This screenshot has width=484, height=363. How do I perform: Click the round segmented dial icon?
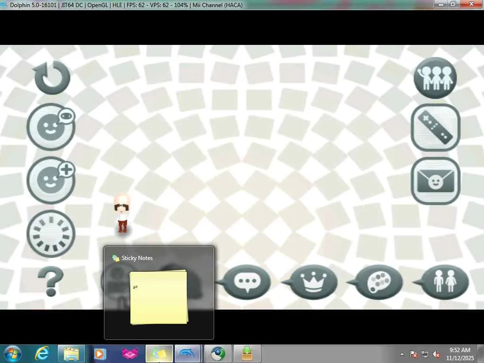51,234
